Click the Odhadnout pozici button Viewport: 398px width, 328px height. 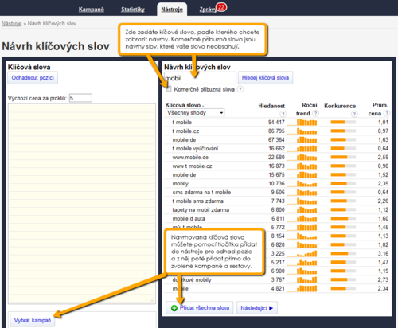33,78
